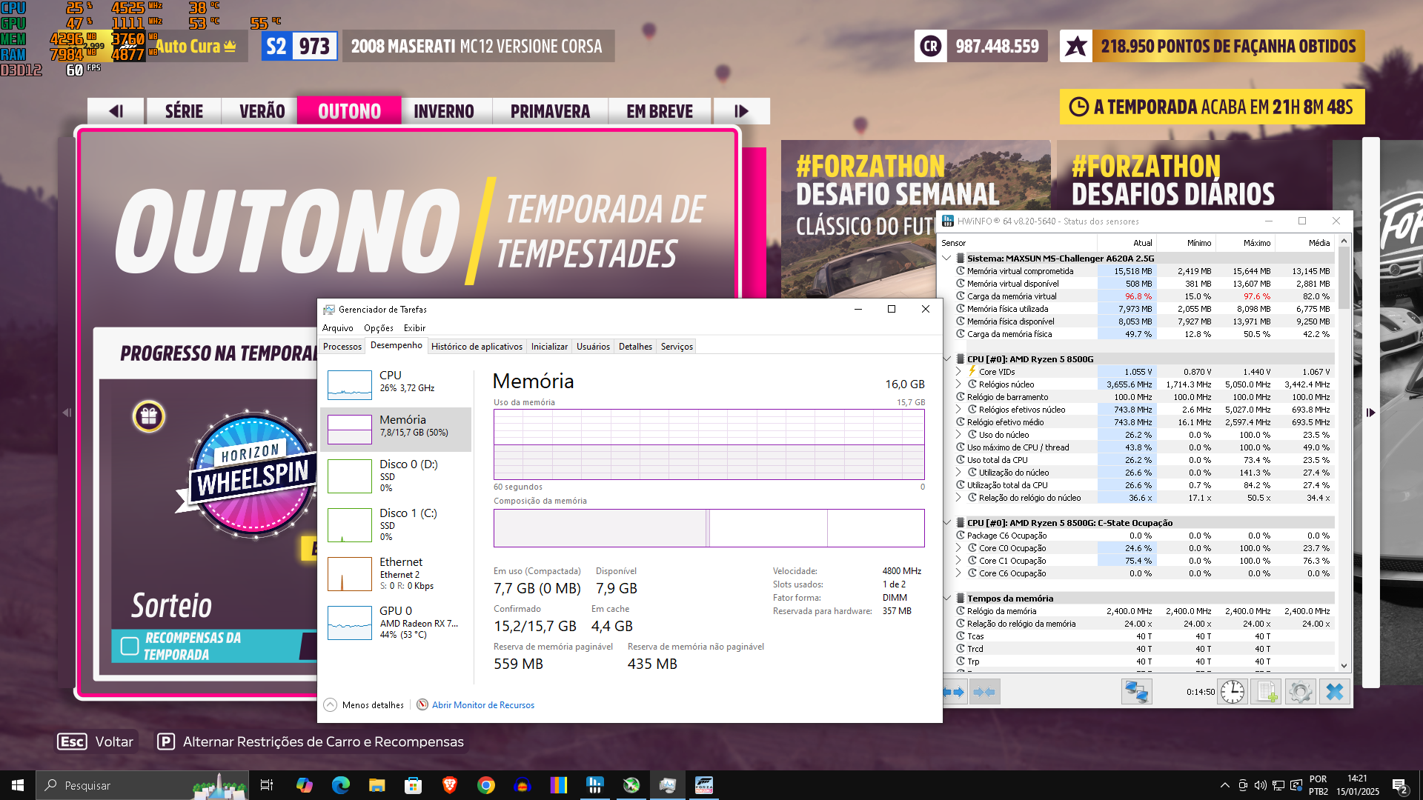Image resolution: width=1423 pixels, height=800 pixels.
Task: Expand Core VIDs row
Action: pyautogui.click(x=958, y=371)
